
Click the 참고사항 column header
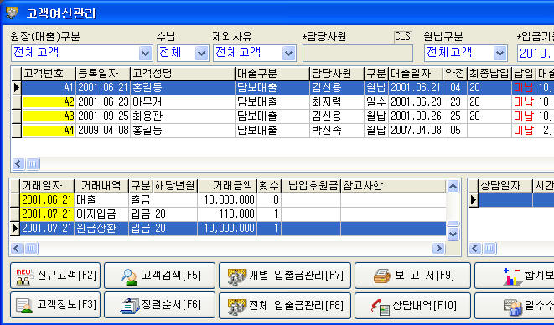(x=393, y=185)
